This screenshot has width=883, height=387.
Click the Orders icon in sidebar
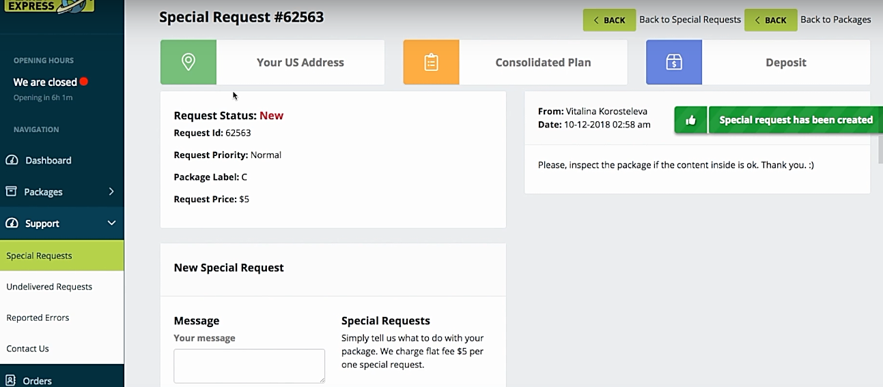tap(11, 380)
